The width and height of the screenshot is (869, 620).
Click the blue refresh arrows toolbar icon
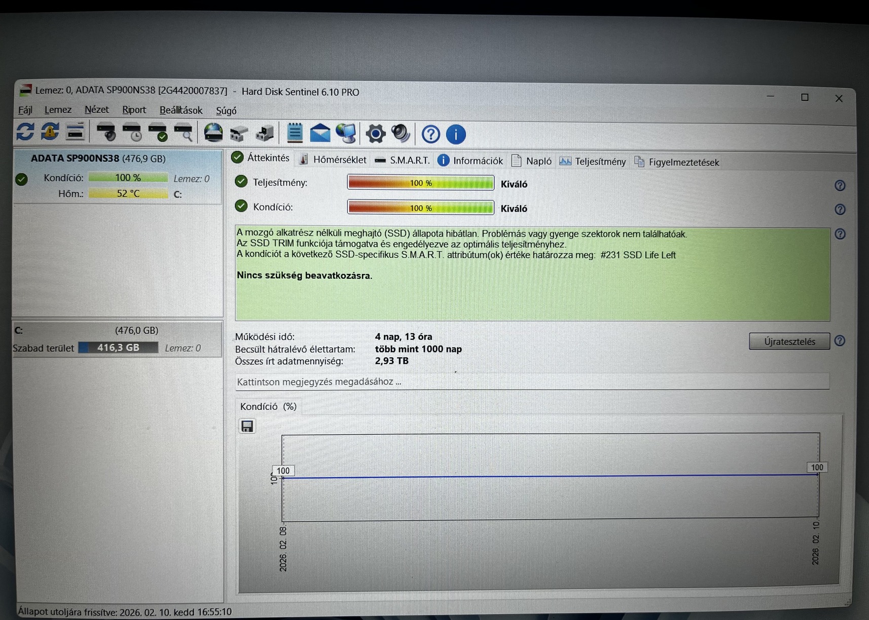(25, 132)
